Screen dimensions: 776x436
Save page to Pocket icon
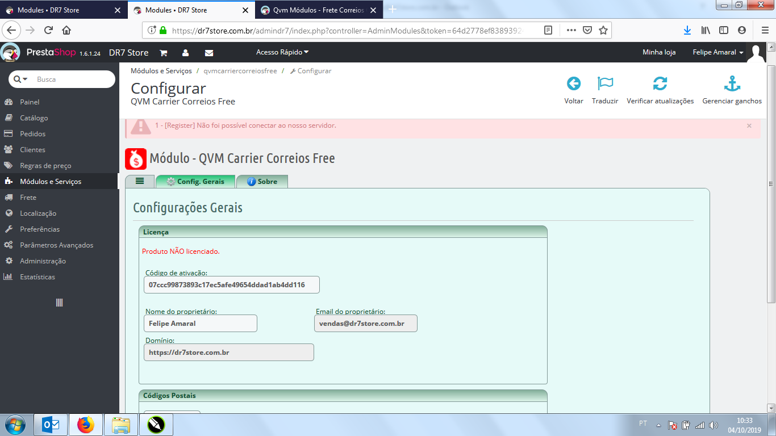click(x=588, y=30)
